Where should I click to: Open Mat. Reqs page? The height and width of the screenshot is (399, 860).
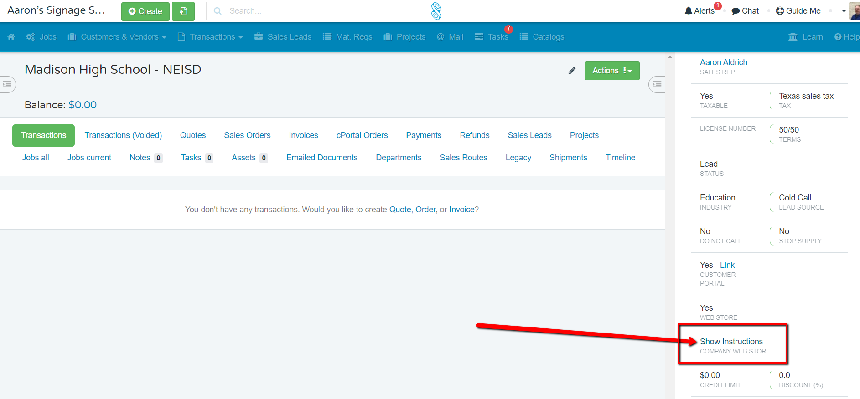347,37
